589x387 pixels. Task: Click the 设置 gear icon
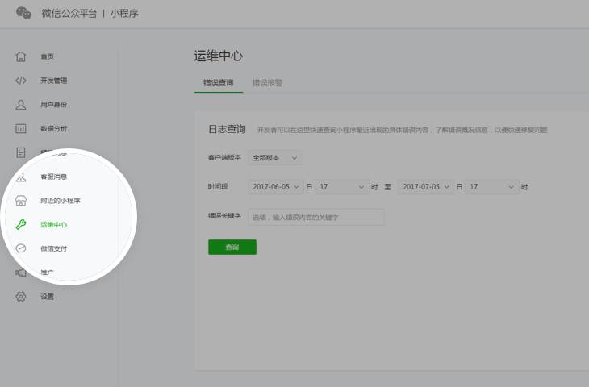coord(21,297)
